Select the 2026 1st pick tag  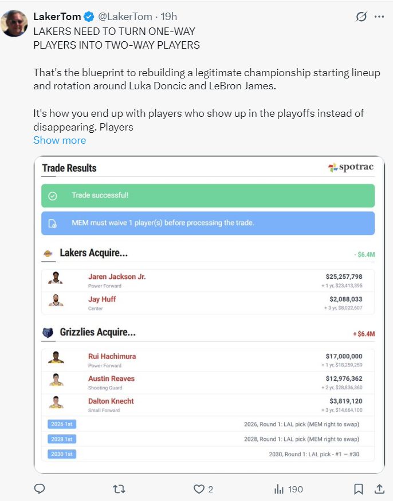click(x=62, y=424)
